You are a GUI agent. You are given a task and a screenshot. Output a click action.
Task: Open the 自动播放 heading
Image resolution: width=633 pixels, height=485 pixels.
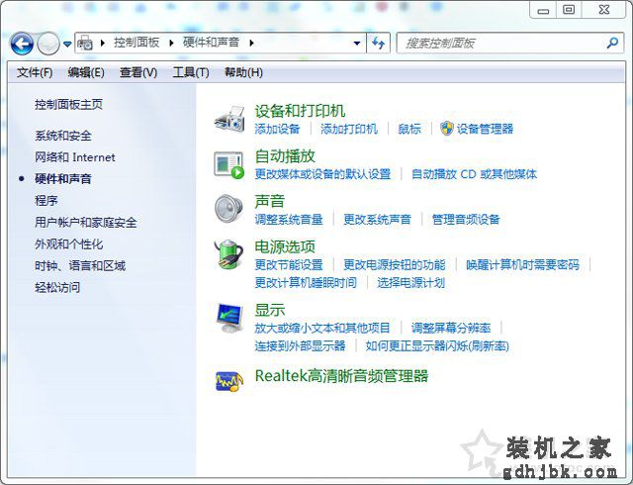[285, 156]
